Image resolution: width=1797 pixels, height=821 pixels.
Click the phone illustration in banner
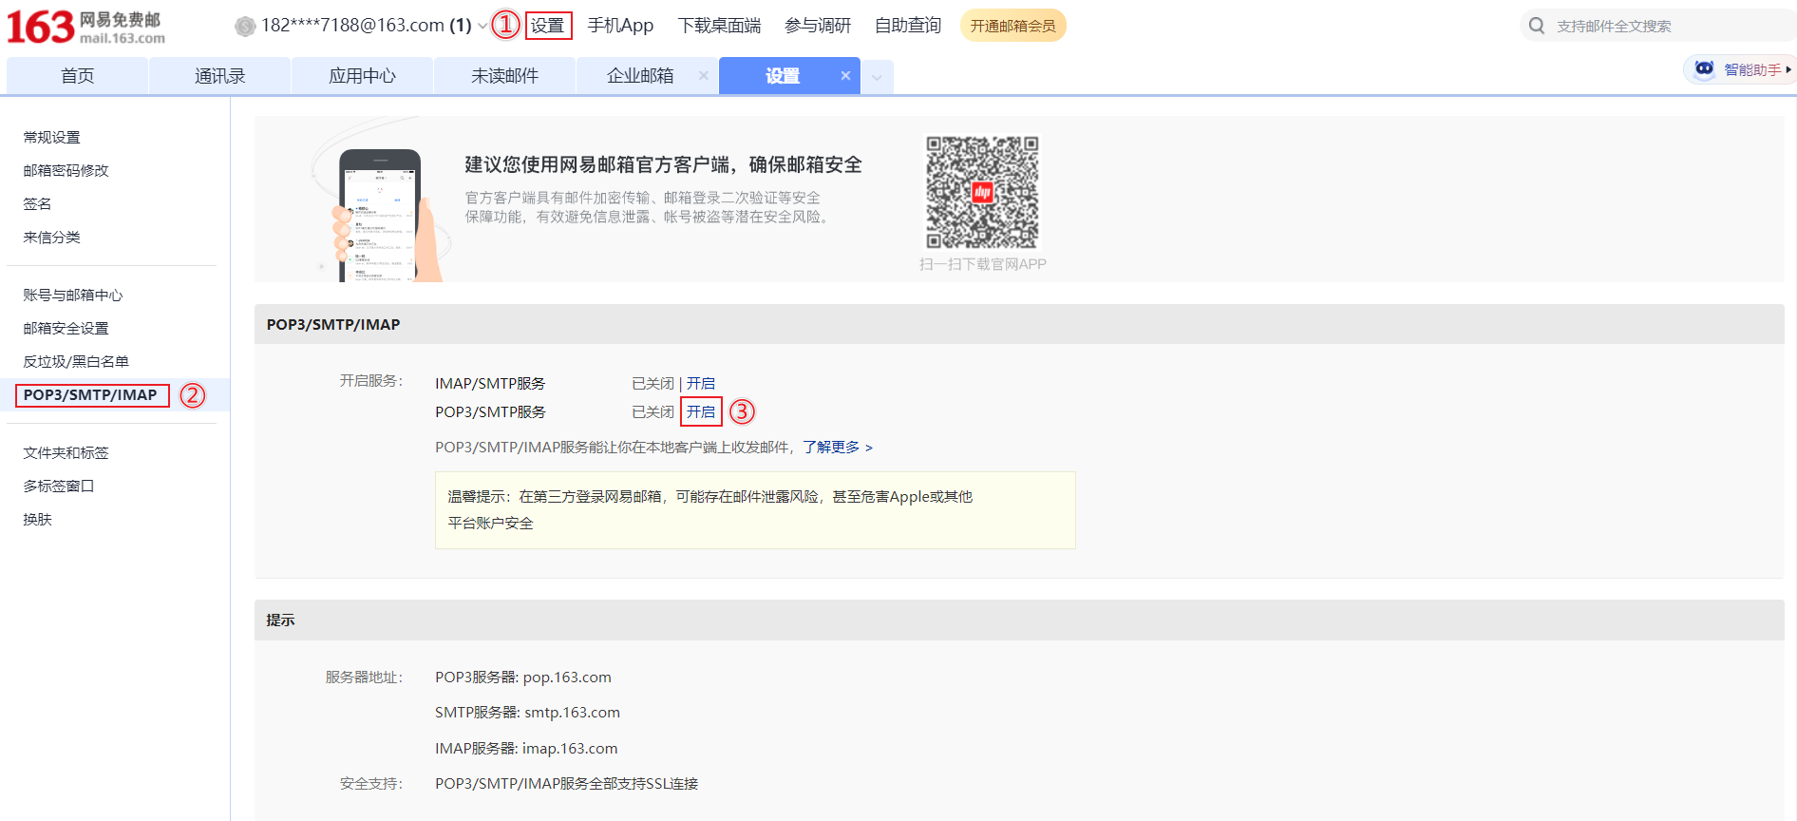coord(380,217)
